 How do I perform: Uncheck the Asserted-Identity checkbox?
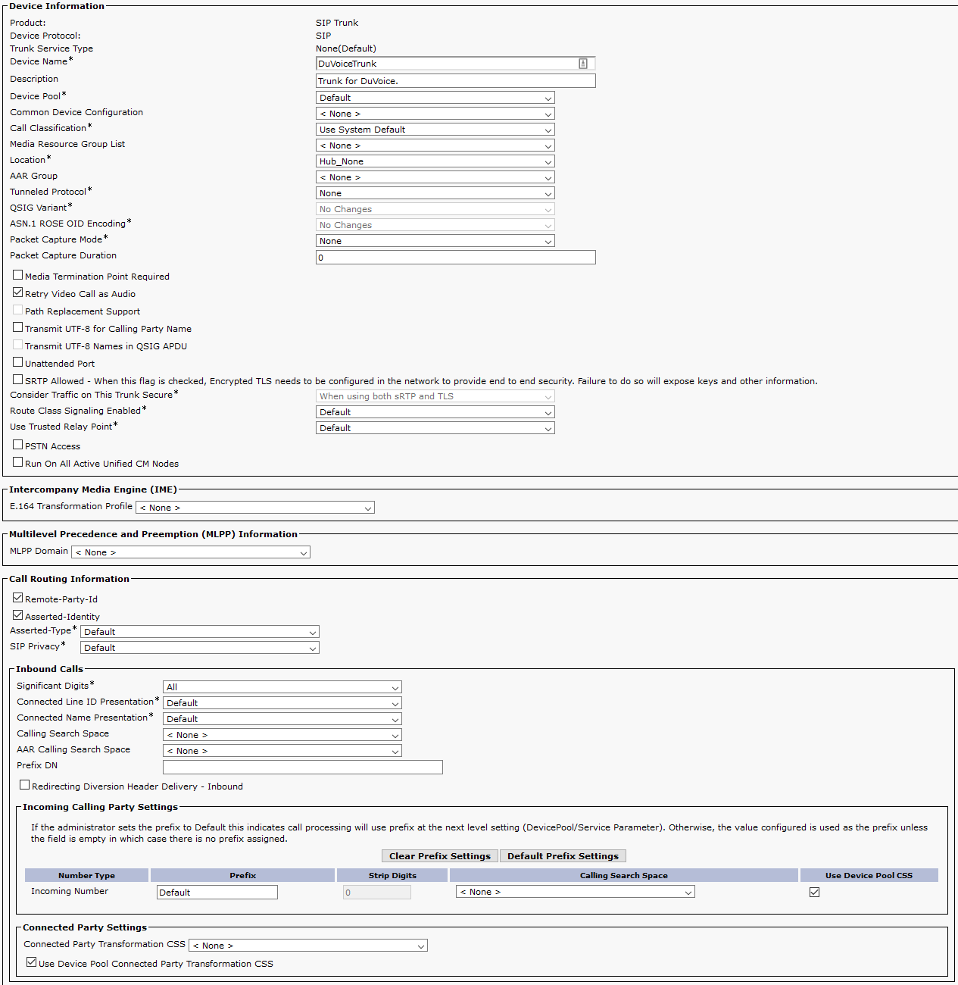point(17,615)
